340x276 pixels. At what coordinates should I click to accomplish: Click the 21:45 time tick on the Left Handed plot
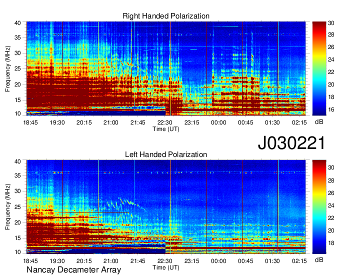[x=138, y=261]
